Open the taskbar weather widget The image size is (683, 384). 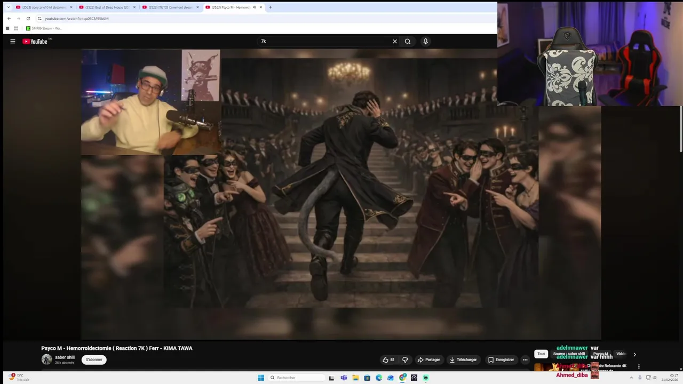click(19, 377)
